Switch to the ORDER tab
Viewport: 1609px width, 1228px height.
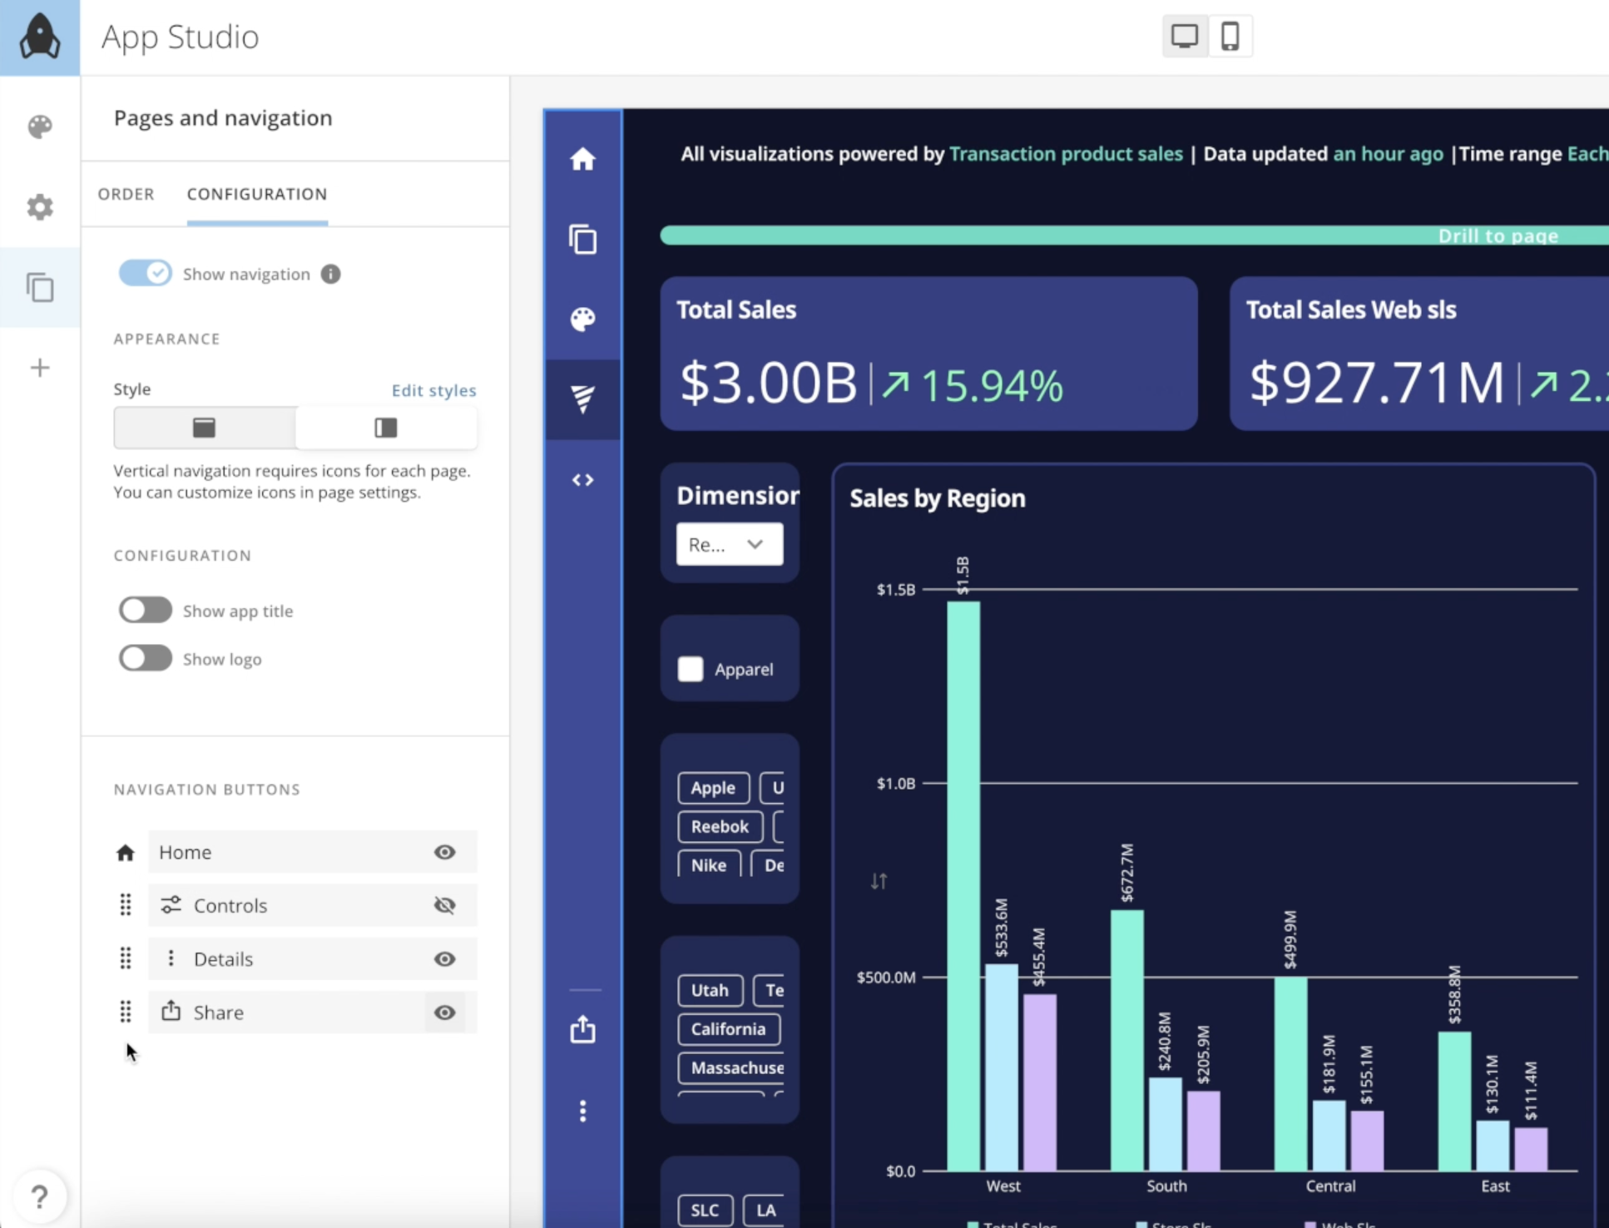coord(126,194)
